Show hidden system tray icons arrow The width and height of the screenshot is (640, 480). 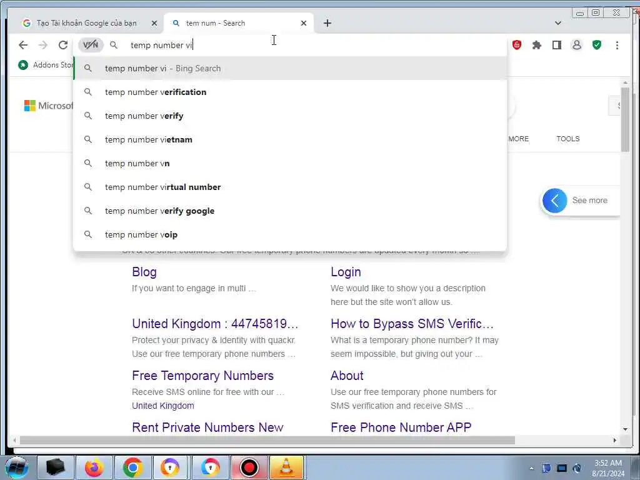click(531, 469)
